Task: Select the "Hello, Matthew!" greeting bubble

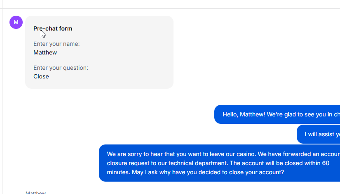Action: tap(277, 114)
